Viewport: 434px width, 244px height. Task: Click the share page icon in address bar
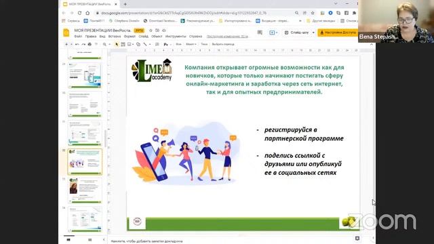pos(304,13)
